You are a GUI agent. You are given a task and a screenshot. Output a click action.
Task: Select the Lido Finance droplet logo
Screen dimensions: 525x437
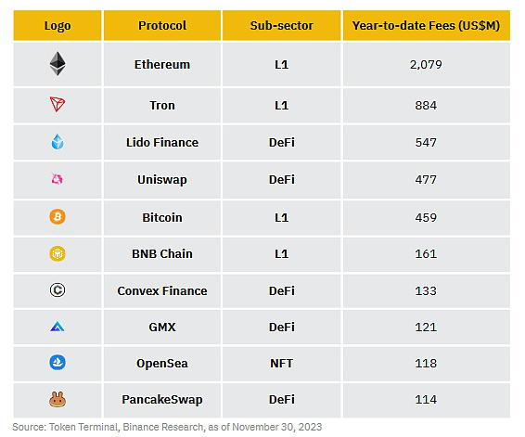point(58,142)
